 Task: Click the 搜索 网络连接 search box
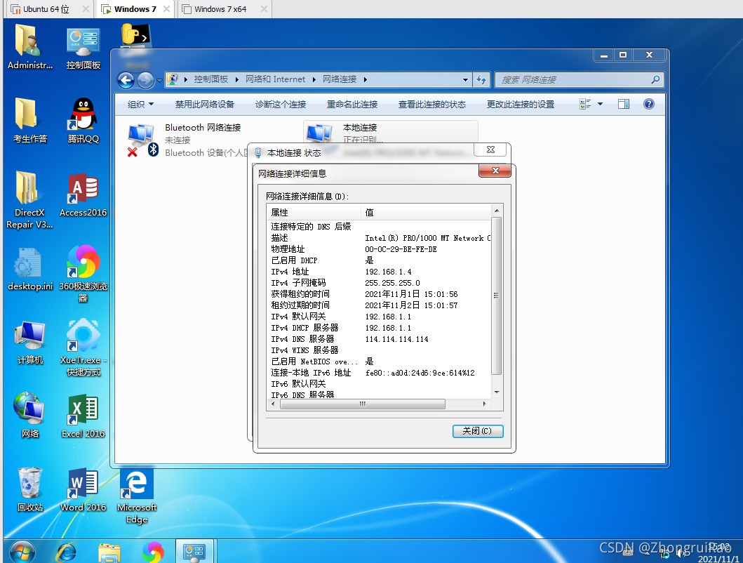[579, 80]
